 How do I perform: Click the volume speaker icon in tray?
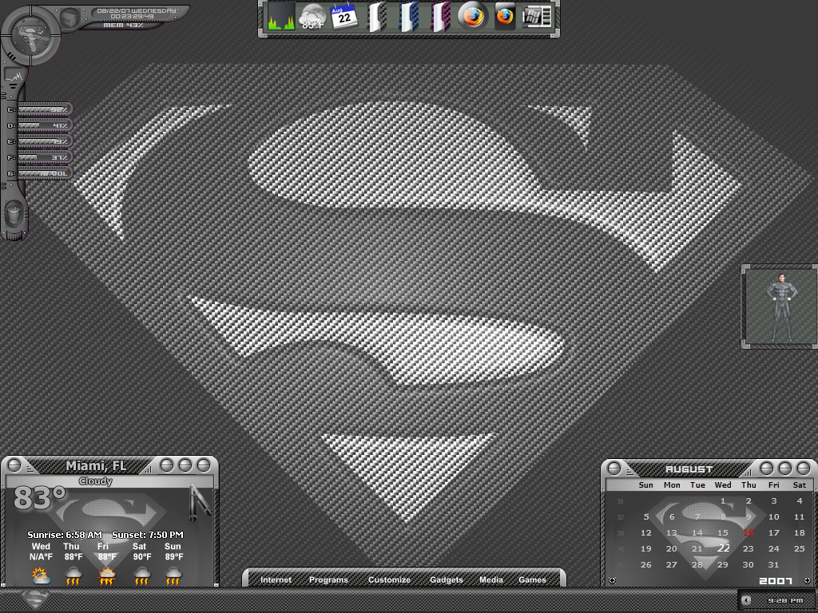(747, 600)
